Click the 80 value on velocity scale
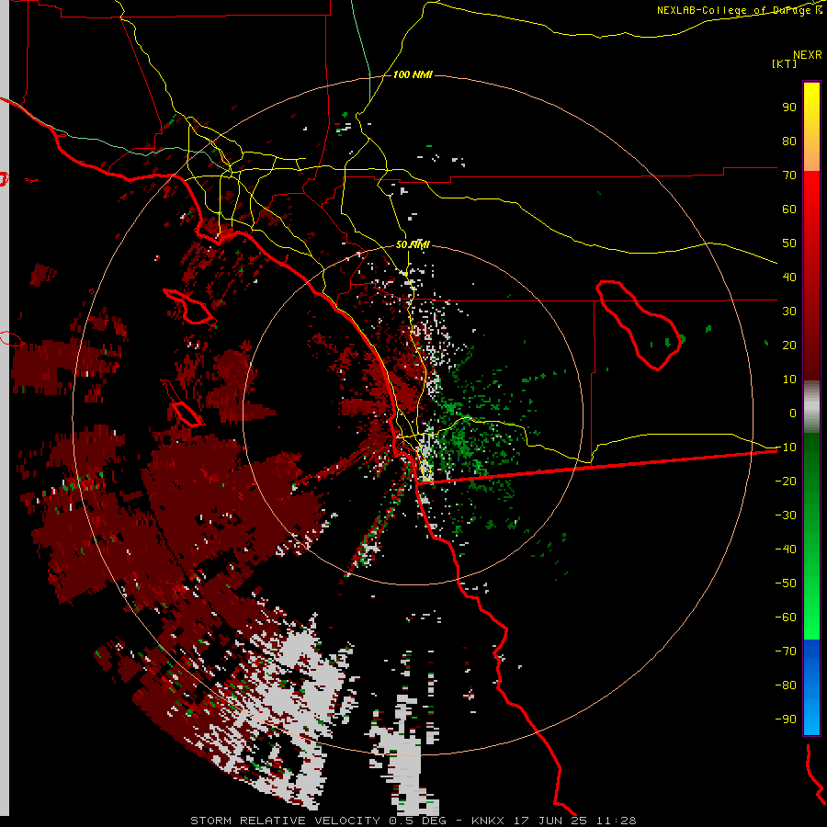Screen dimensions: 827x827 click(x=789, y=141)
